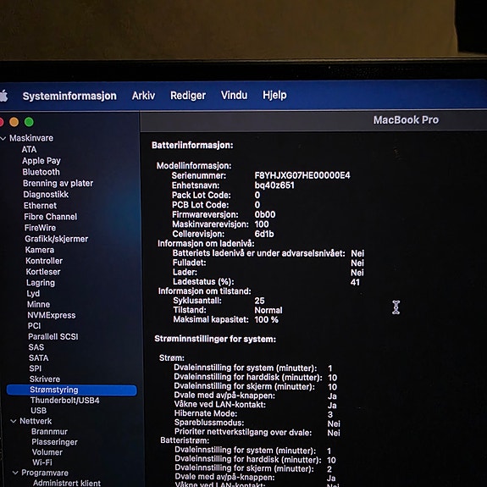This screenshot has height=487, width=487.
Task: Collapse the Programvare section chevron
Action: (15, 473)
